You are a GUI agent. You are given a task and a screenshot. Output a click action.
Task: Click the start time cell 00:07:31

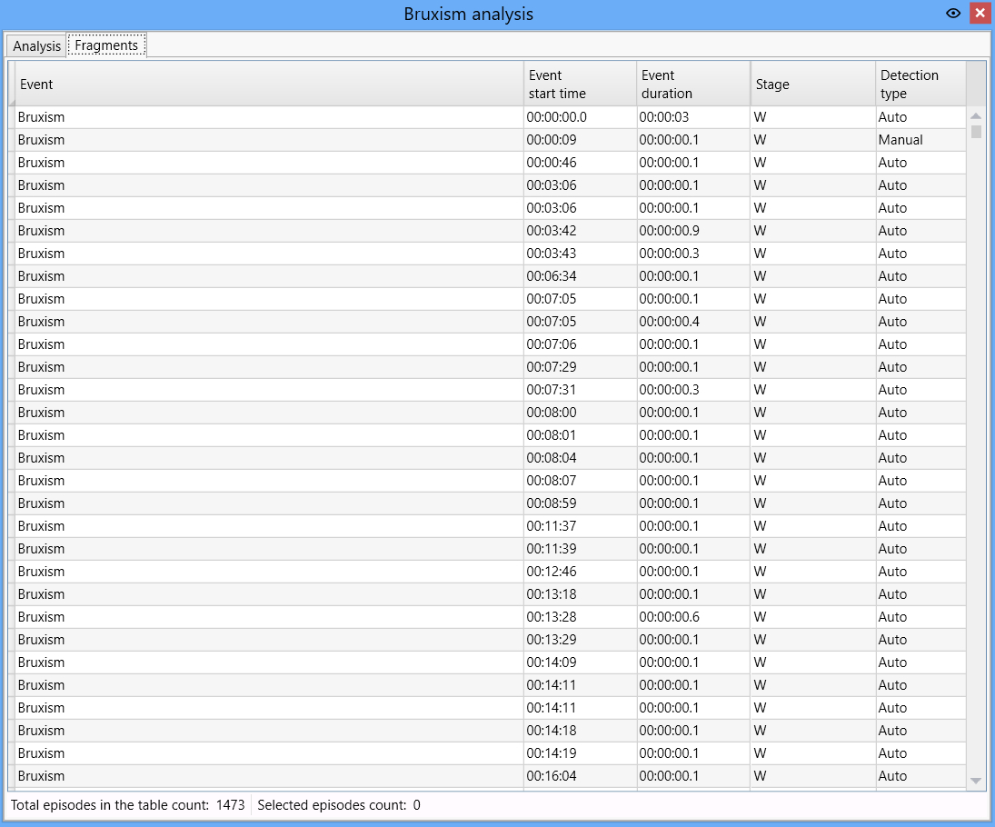tap(580, 390)
